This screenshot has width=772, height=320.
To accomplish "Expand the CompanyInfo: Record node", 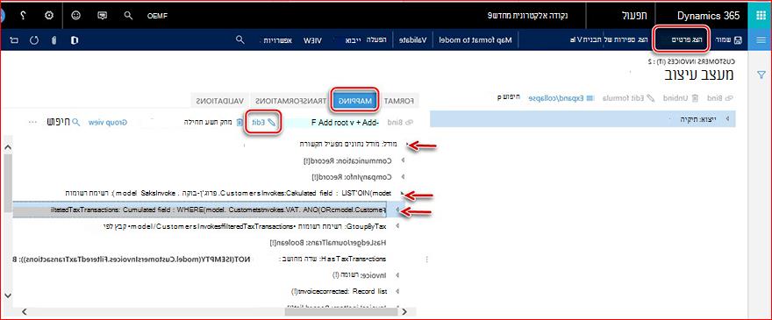I will pos(402,176).
